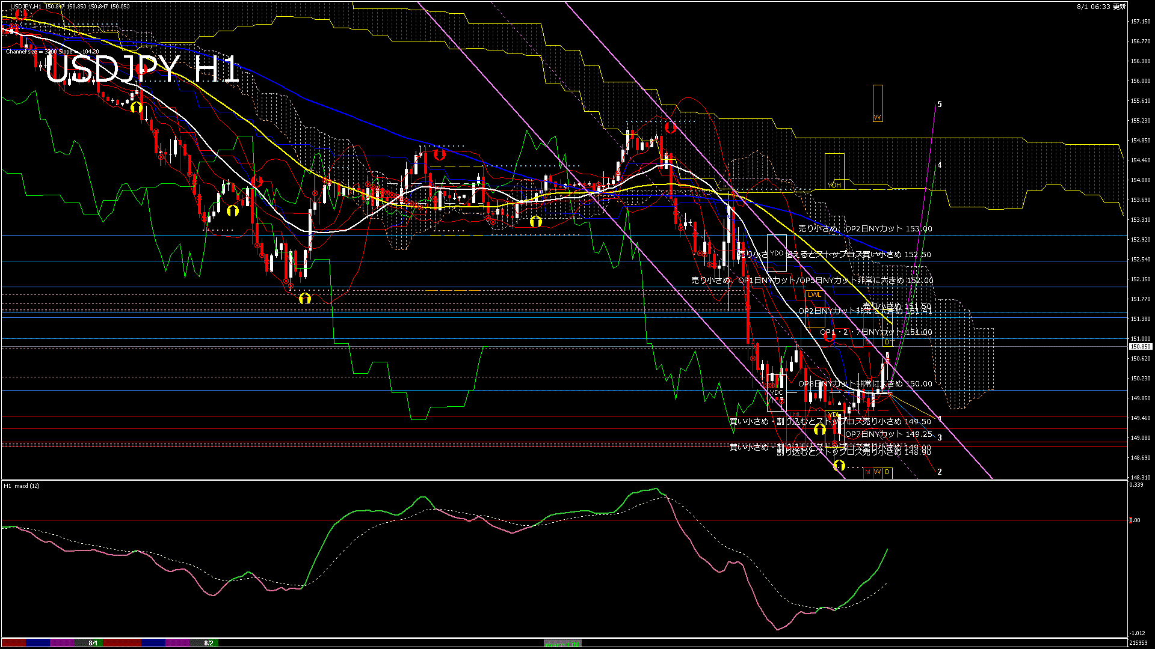The image size is (1155, 649).
Task: Click the yellow YDL level box
Action: [x=833, y=415]
